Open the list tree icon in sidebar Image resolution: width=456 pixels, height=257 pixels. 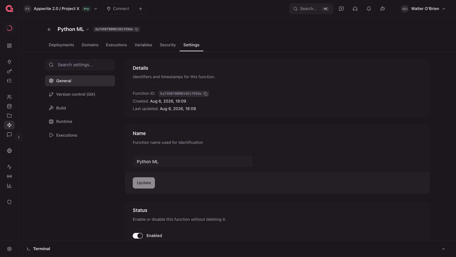point(9,81)
